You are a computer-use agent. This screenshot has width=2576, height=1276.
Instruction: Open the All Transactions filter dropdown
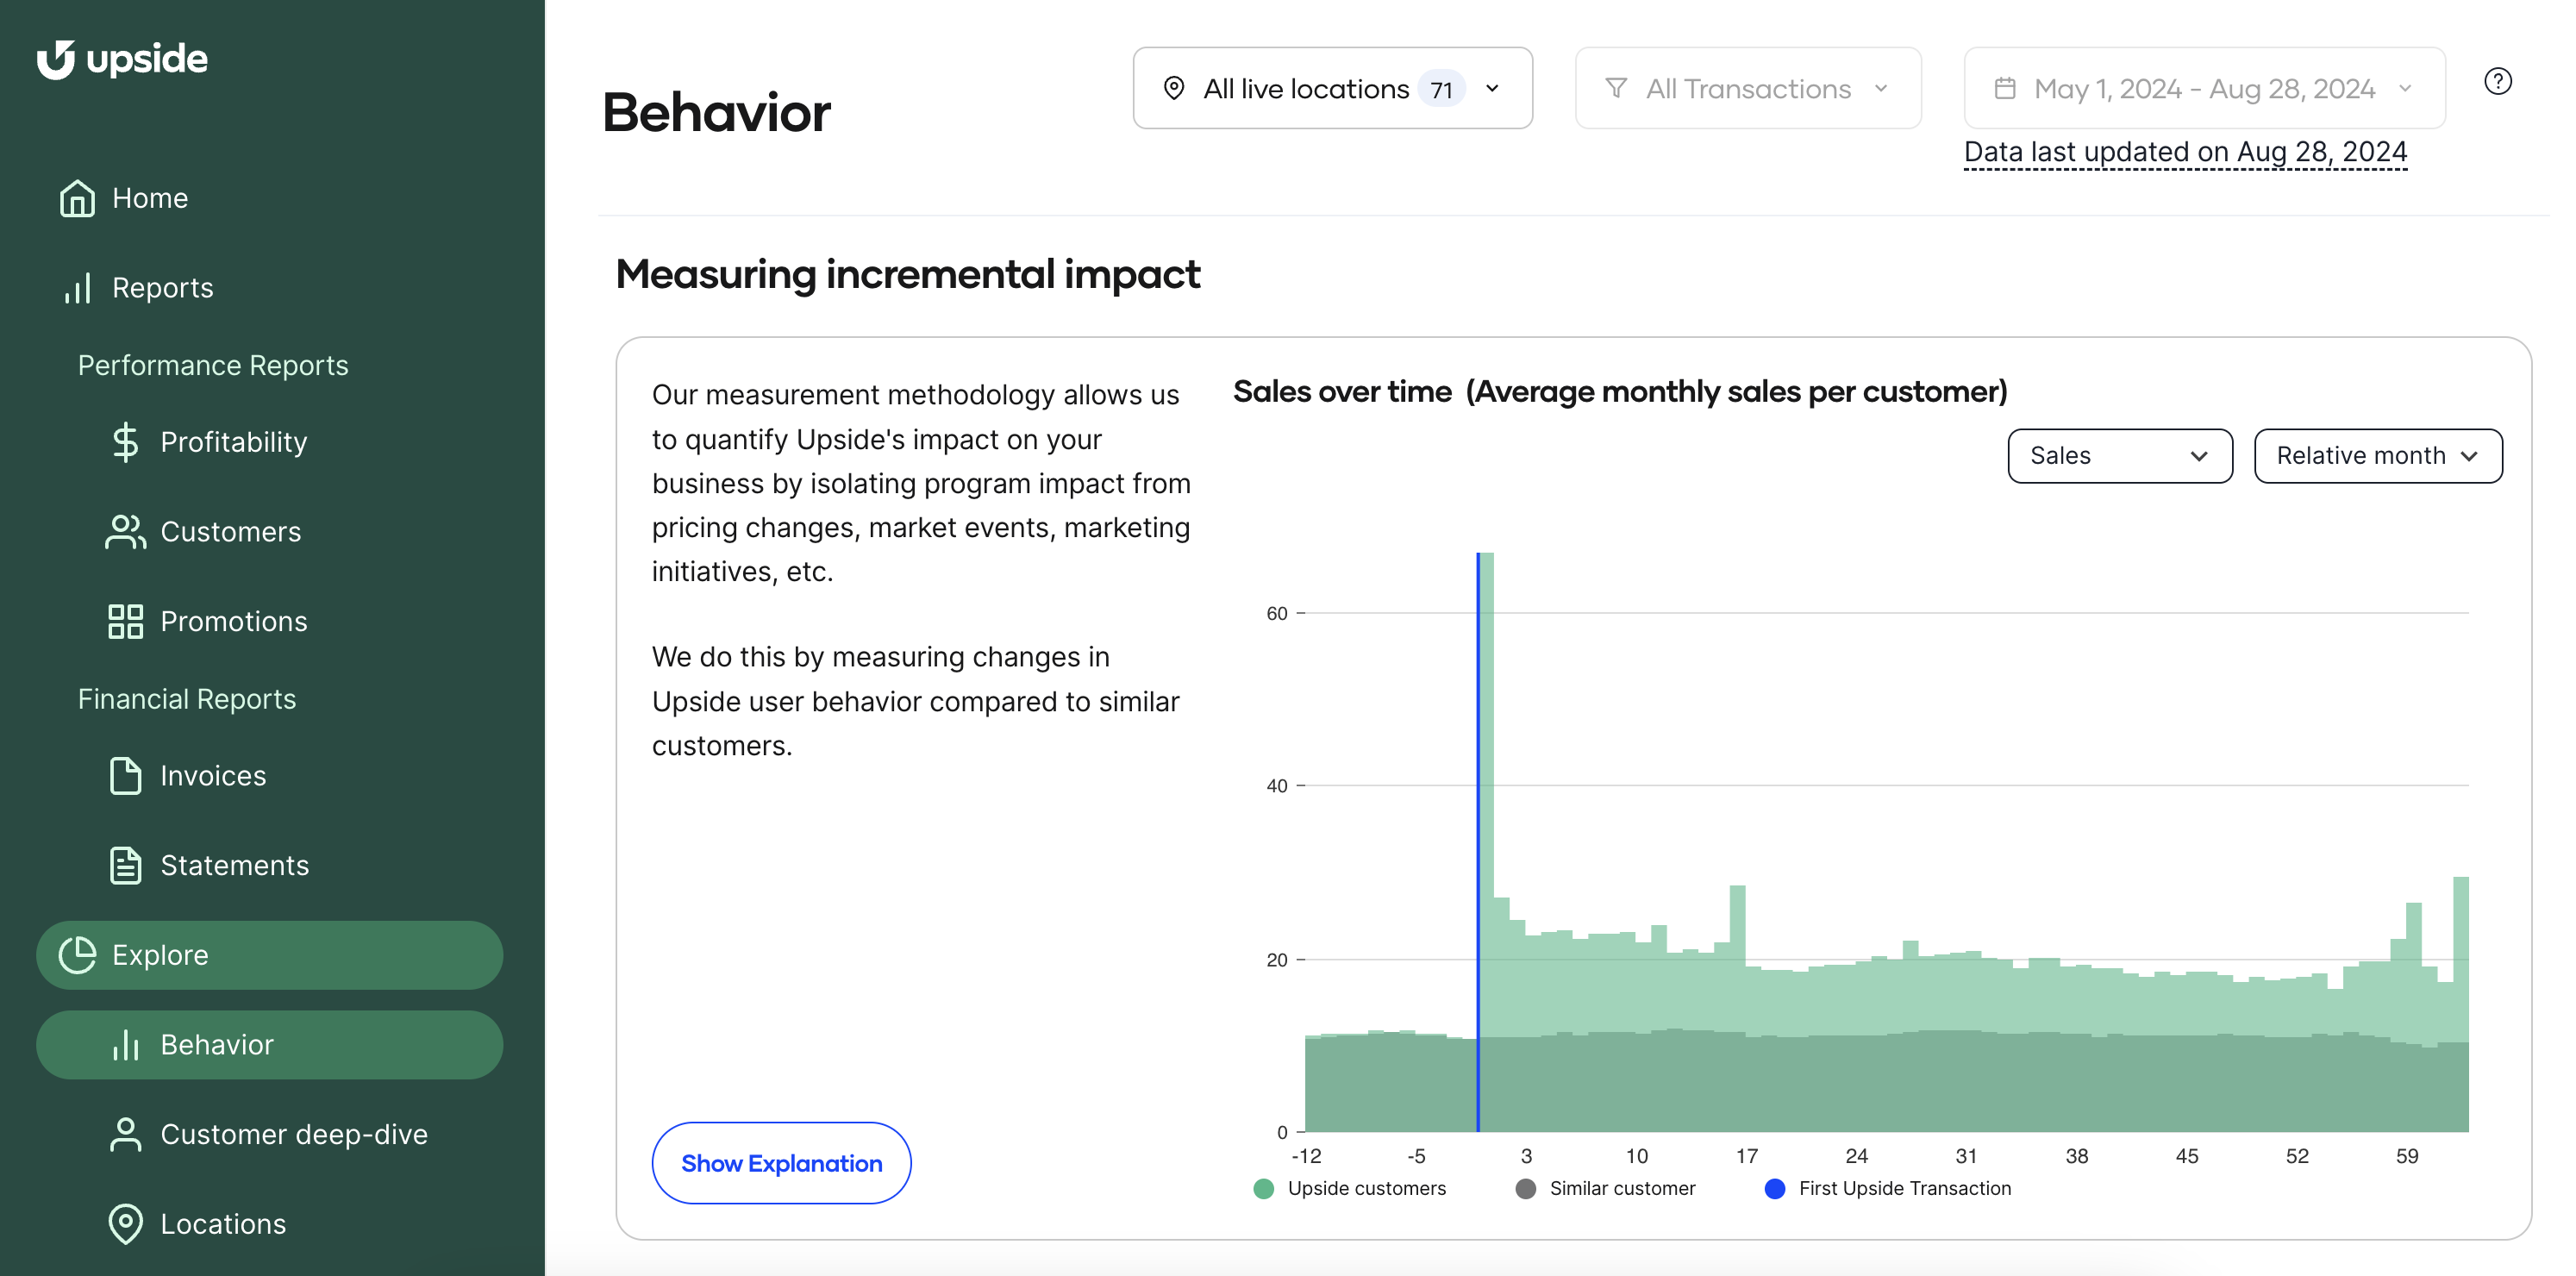click(x=1747, y=89)
